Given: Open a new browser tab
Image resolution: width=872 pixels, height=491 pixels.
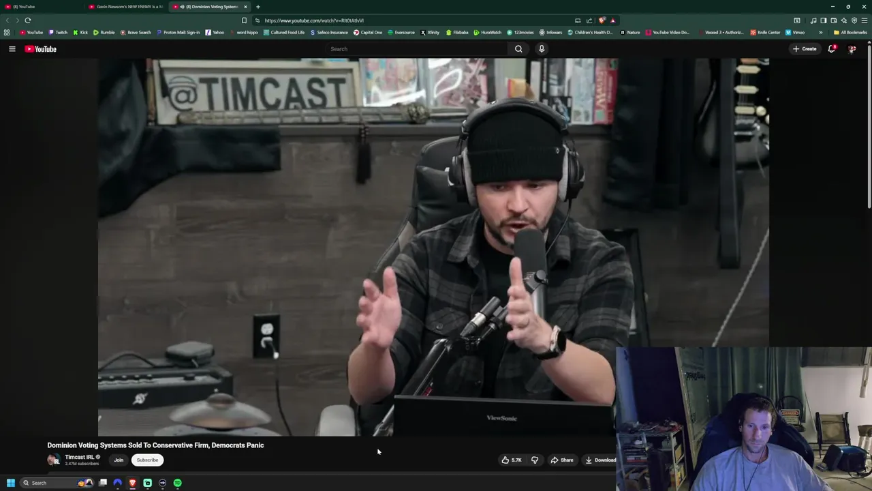Looking at the screenshot, I should click(x=258, y=7).
